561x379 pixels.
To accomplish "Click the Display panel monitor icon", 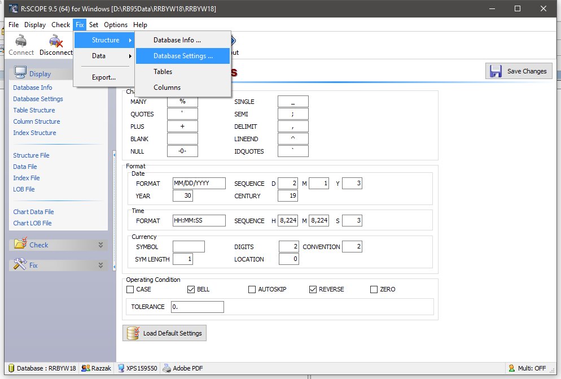I will [x=20, y=73].
